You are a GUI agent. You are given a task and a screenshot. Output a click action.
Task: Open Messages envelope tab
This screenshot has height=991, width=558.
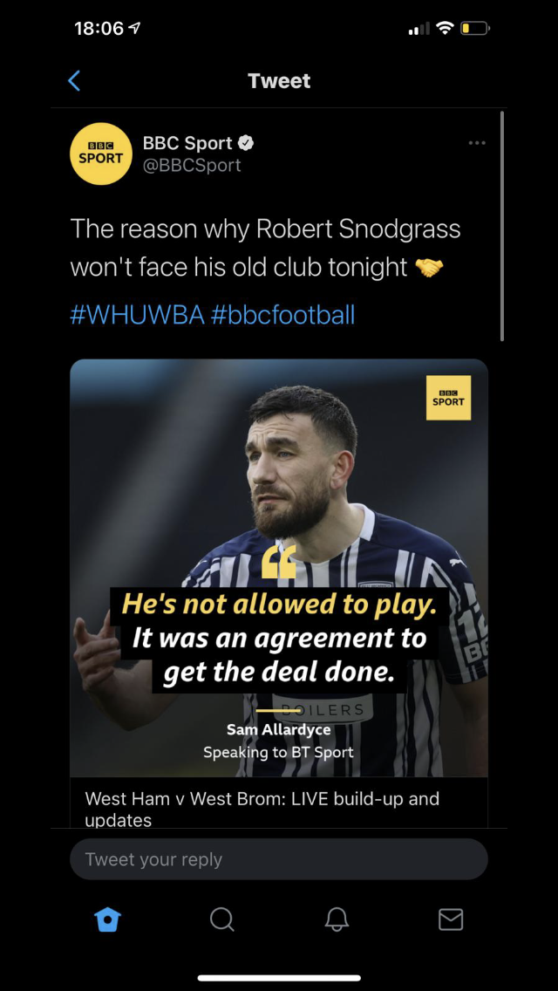451,919
